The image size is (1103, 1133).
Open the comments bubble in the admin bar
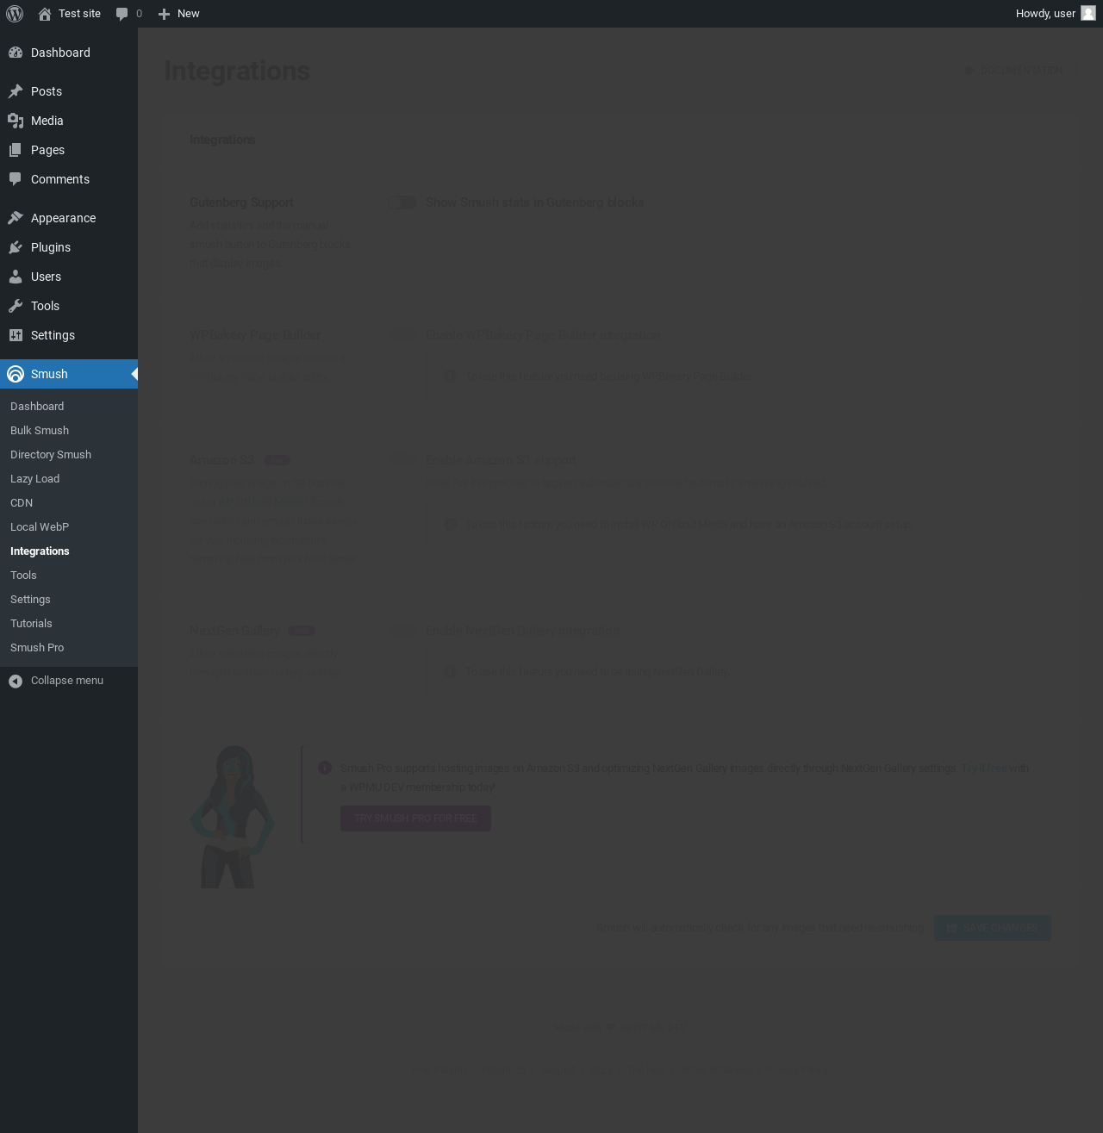coord(122,14)
